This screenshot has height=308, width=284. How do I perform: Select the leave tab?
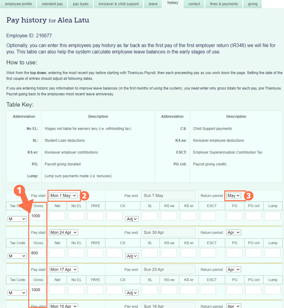click(x=153, y=4)
